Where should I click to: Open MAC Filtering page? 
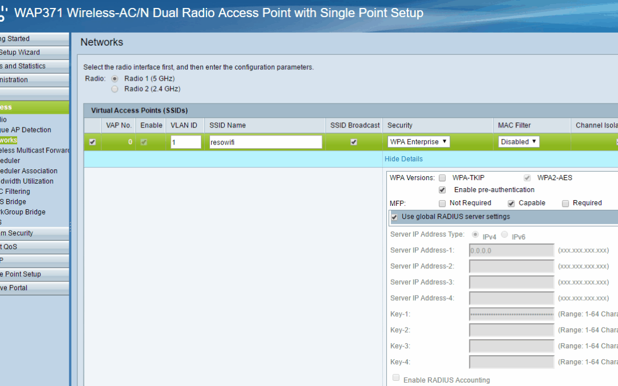[x=15, y=191]
